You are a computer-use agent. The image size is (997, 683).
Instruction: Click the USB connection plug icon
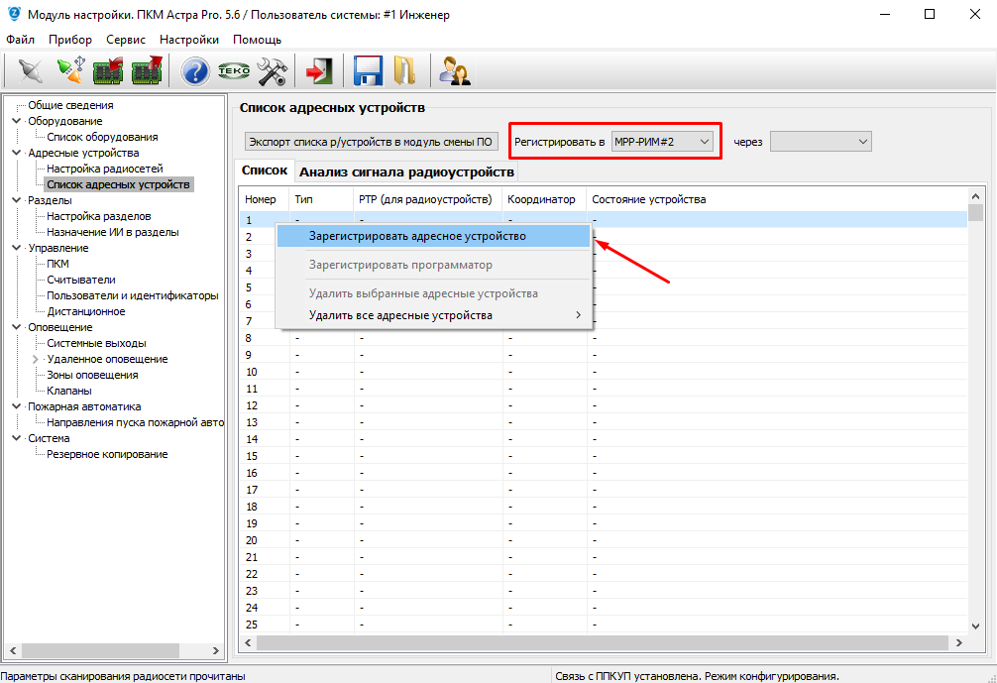pyautogui.click(x=68, y=71)
